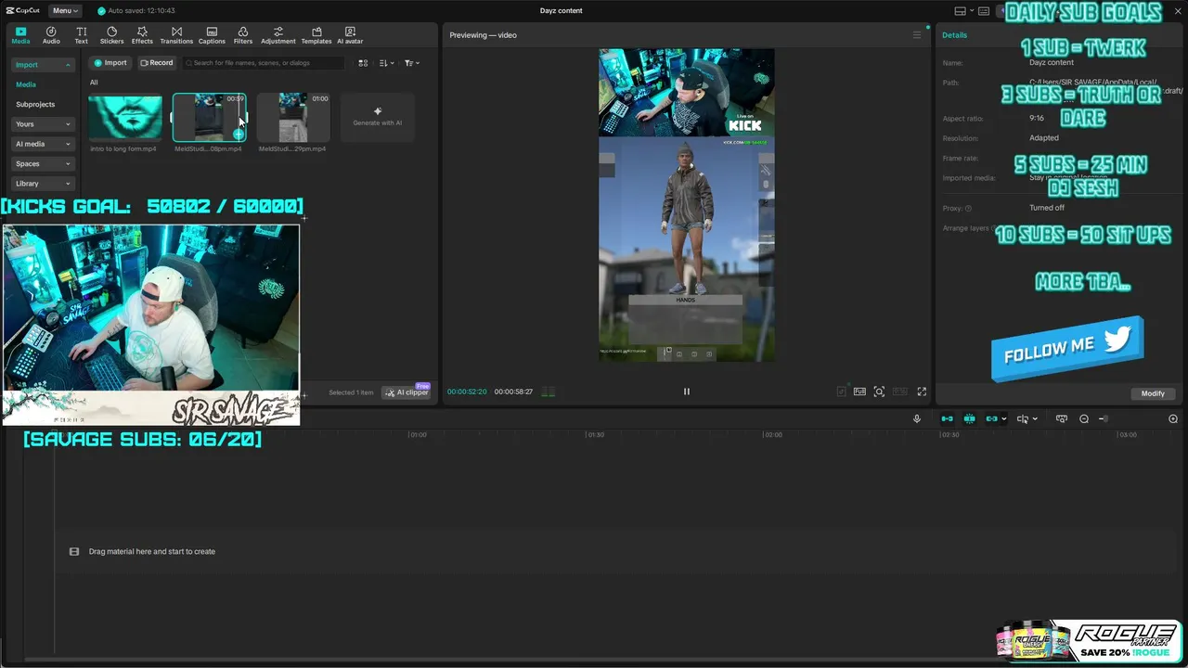Select intro to long form.mp4 thumbnail

click(125, 118)
